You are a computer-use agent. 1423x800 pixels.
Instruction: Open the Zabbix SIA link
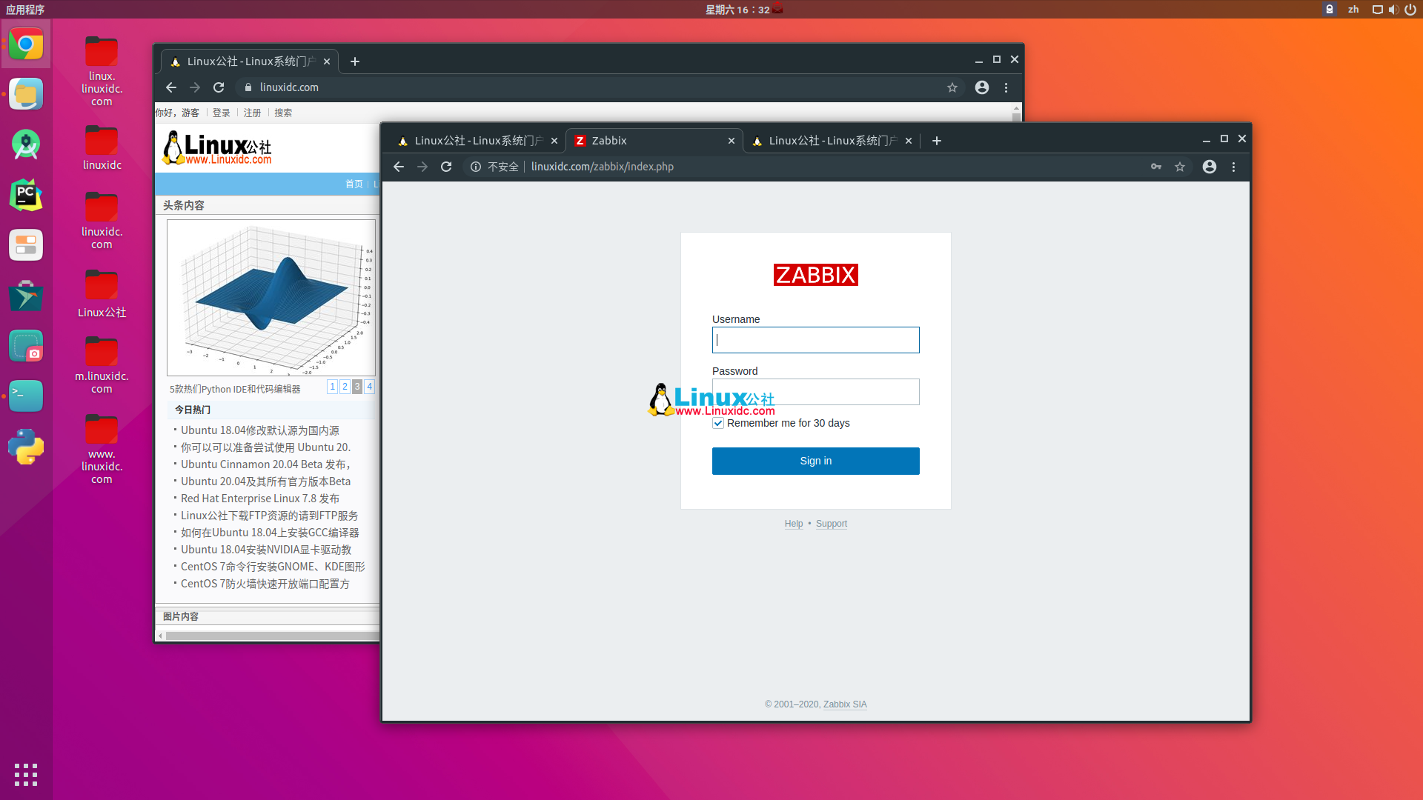pos(845,704)
